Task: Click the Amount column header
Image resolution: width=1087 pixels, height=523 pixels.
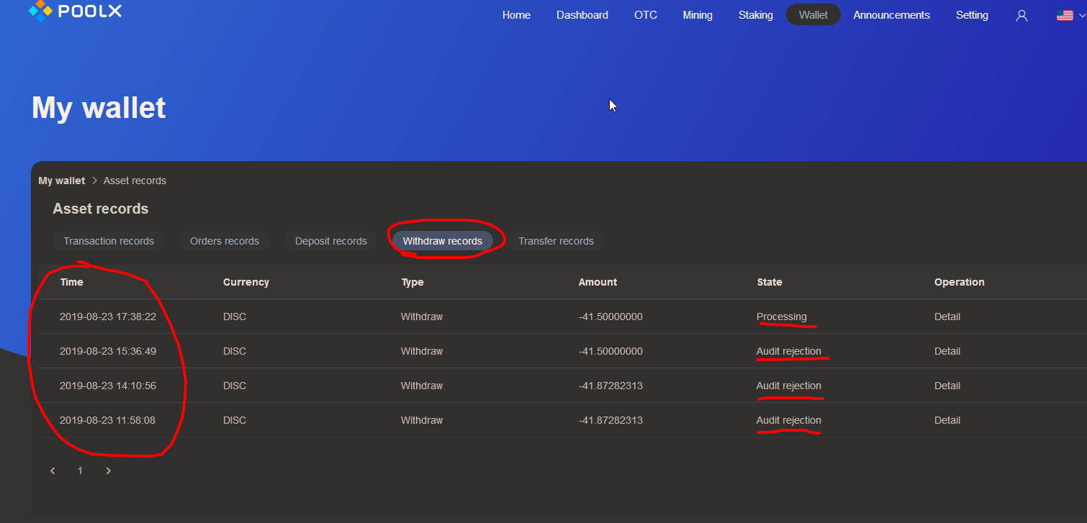Action: (x=597, y=282)
